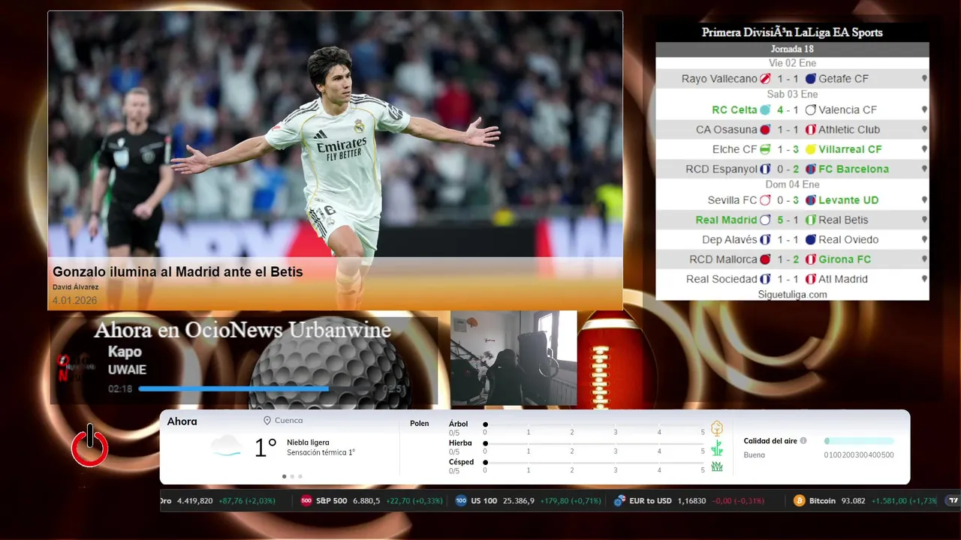
Task: Click the article date 4.01.2026
Action: coord(74,301)
